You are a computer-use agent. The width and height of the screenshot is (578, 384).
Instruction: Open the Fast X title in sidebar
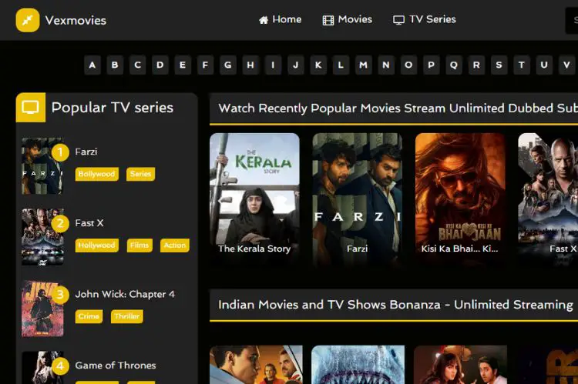(x=89, y=223)
